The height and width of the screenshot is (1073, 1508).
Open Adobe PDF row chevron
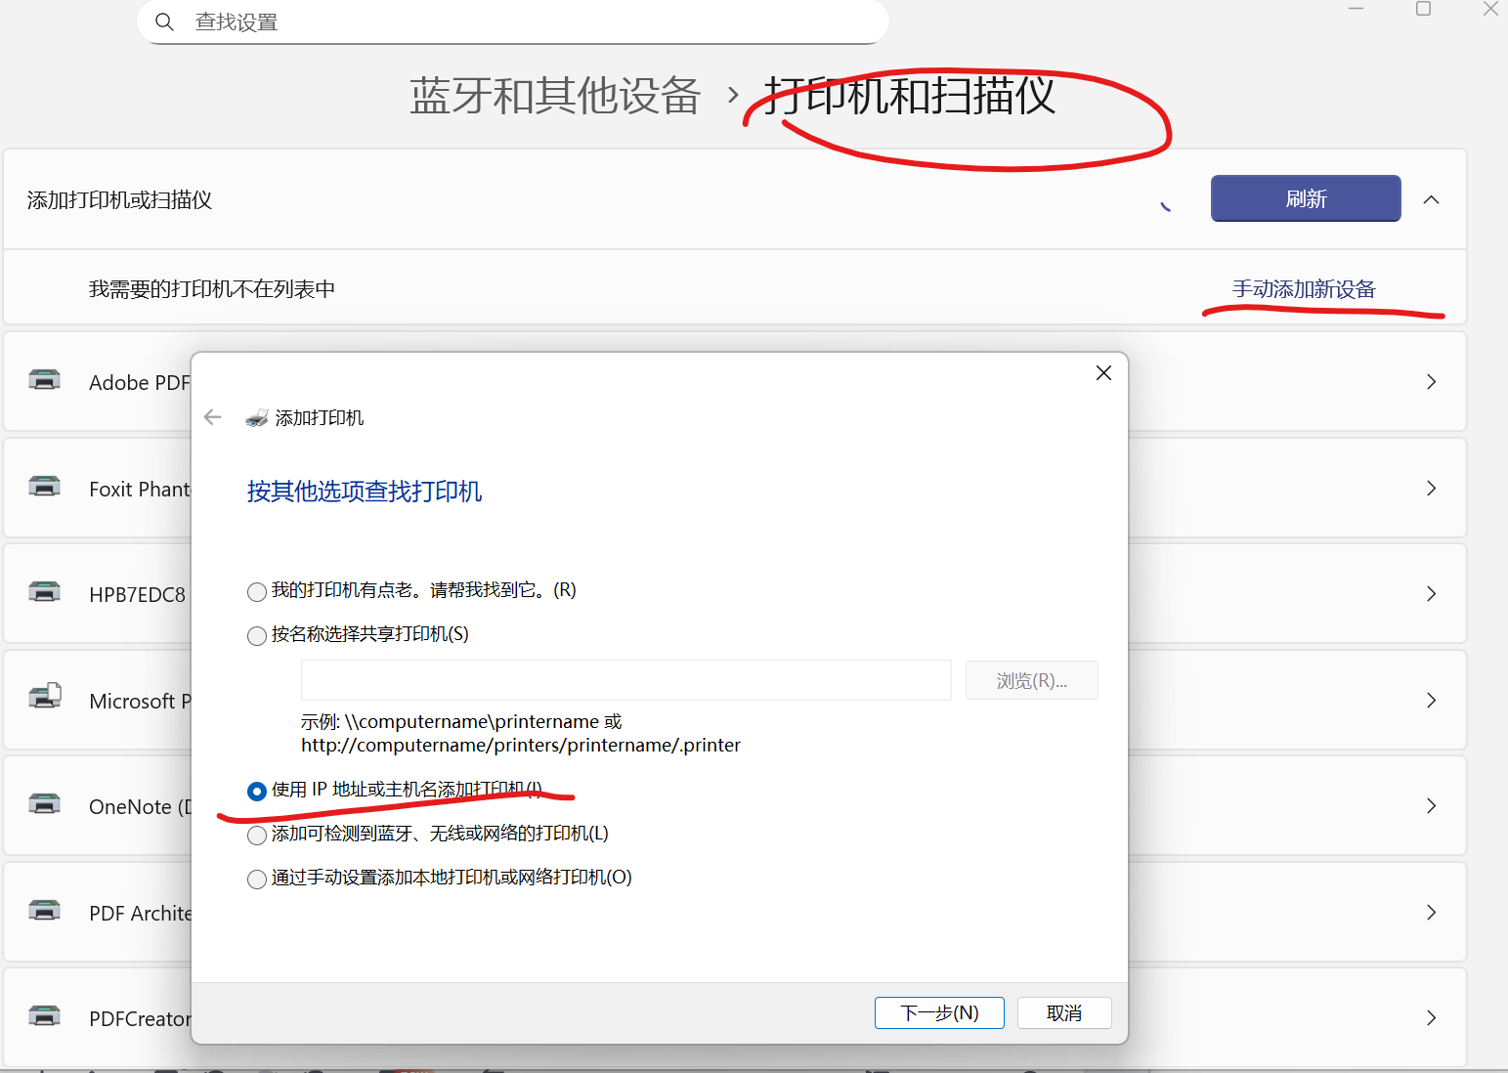coord(1431,381)
